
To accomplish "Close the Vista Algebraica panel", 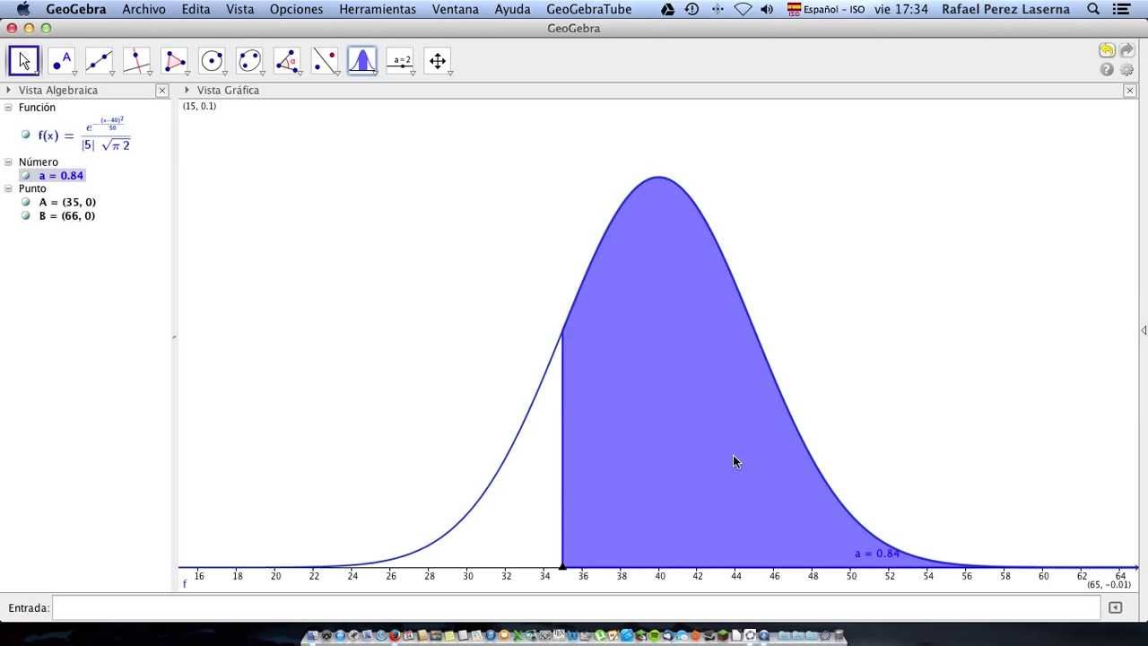I will coord(162,91).
